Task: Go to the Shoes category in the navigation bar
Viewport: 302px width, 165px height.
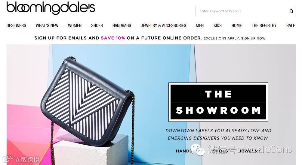Action: 97,25
